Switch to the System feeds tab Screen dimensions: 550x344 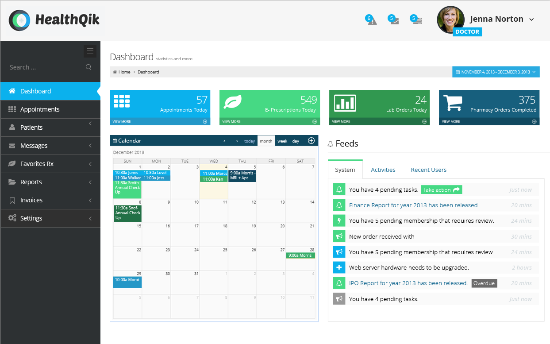pyautogui.click(x=345, y=170)
